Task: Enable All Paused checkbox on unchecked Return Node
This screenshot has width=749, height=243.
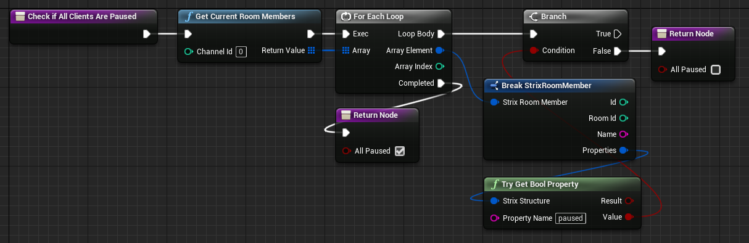Action: coord(716,70)
